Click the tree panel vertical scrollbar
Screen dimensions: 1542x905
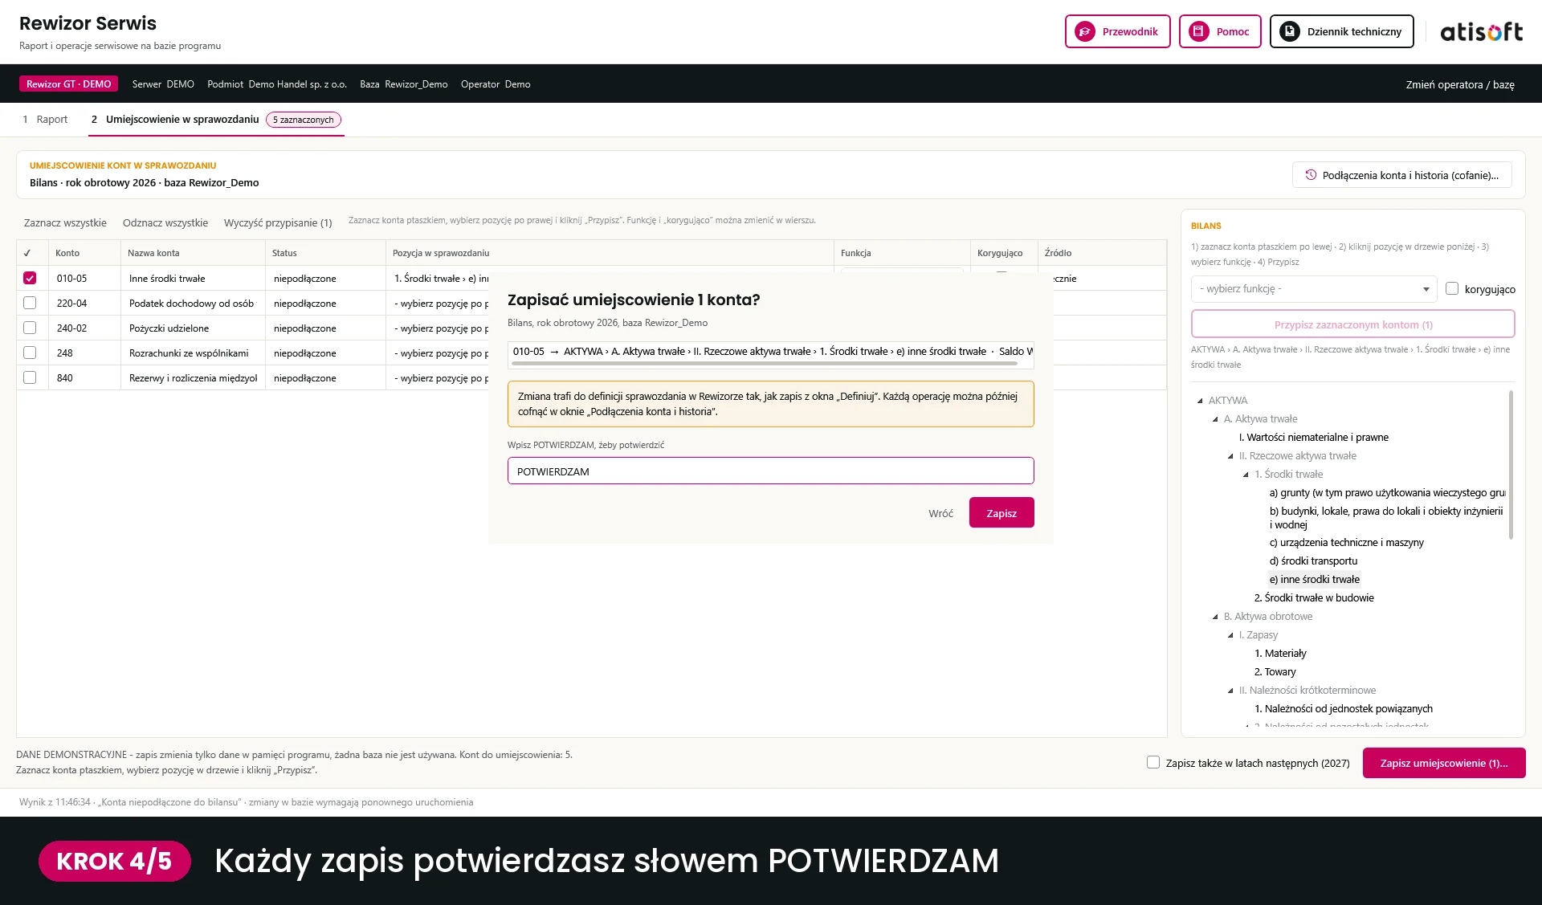click(1511, 466)
